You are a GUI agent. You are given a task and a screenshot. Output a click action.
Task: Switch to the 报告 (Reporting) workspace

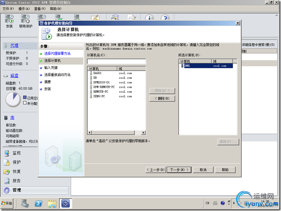pyautogui.click(x=17, y=181)
